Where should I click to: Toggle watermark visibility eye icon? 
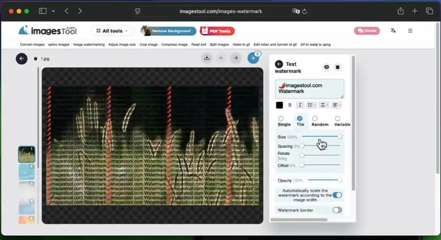coord(326,67)
